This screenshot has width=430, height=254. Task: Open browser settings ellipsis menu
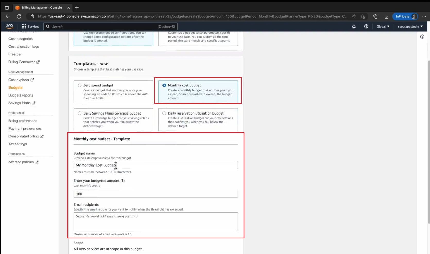pos(424,16)
